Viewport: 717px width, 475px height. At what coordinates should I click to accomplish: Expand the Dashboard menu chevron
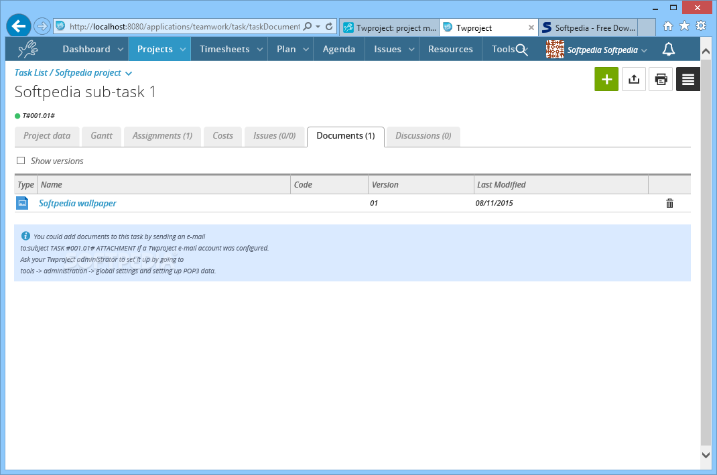(x=120, y=50)
